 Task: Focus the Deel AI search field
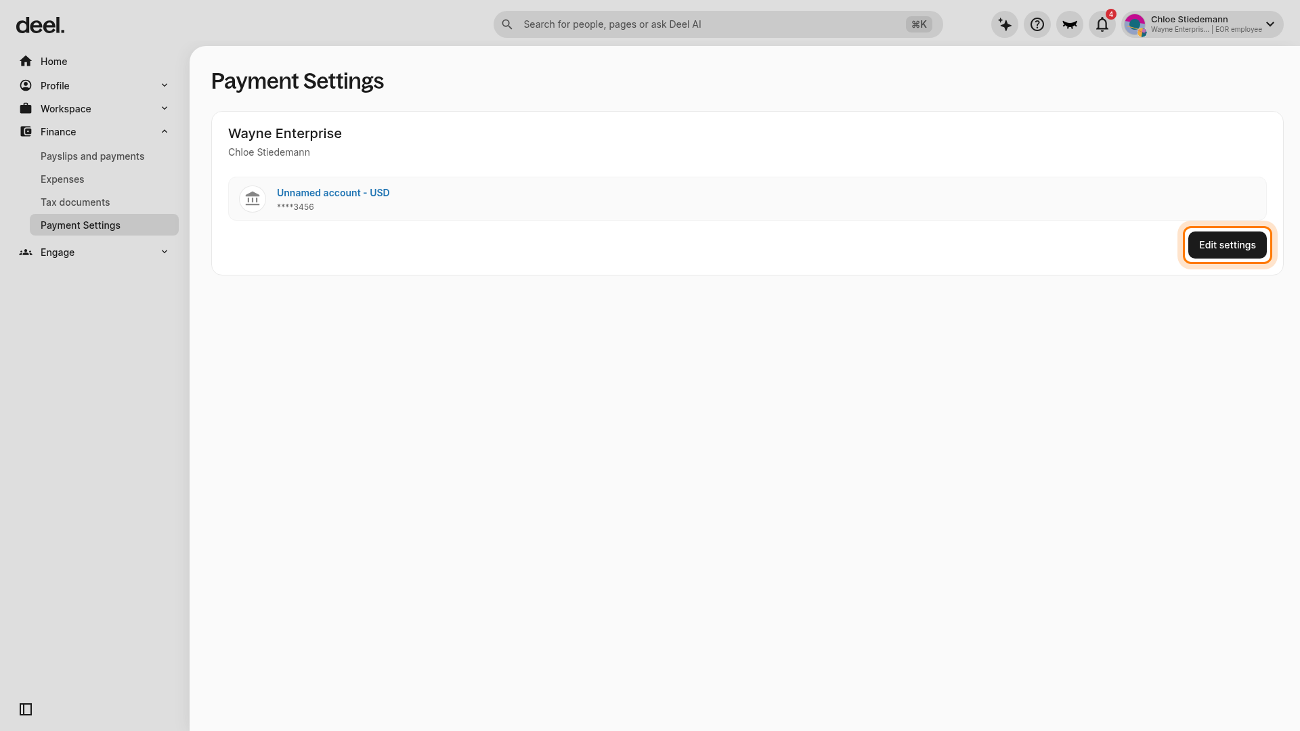(718, 24)
